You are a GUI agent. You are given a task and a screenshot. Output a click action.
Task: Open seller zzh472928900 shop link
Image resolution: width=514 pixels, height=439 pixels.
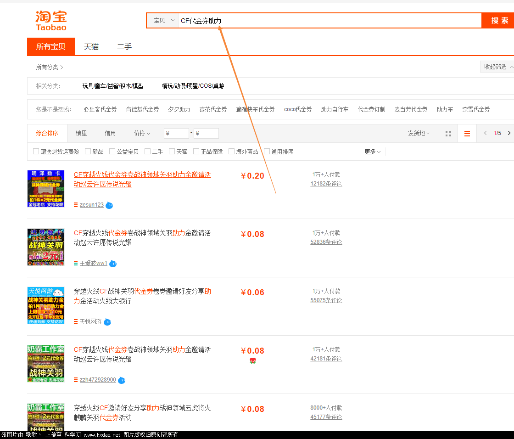pyautogui.click(x=98, y=380)
